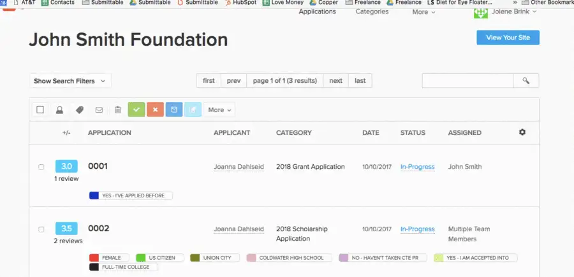Click the 2 reviews text
574x277 pixels.
68,241
